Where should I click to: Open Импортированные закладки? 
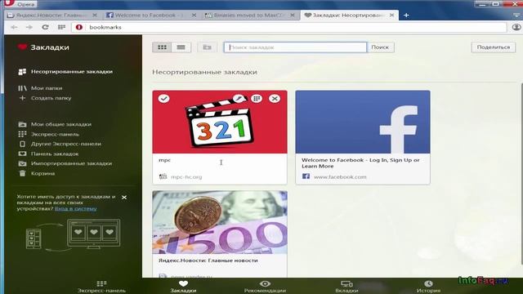click(65, 163)
